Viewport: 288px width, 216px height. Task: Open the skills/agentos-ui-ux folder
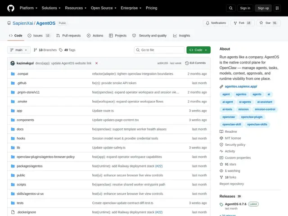point(30,194)
